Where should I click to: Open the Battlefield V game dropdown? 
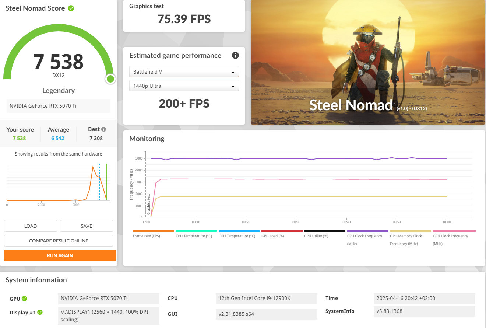184,72
